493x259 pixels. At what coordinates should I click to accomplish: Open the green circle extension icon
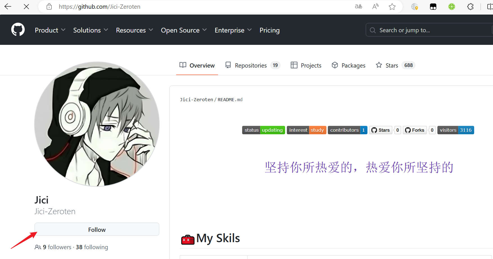[x=452, y=6]
